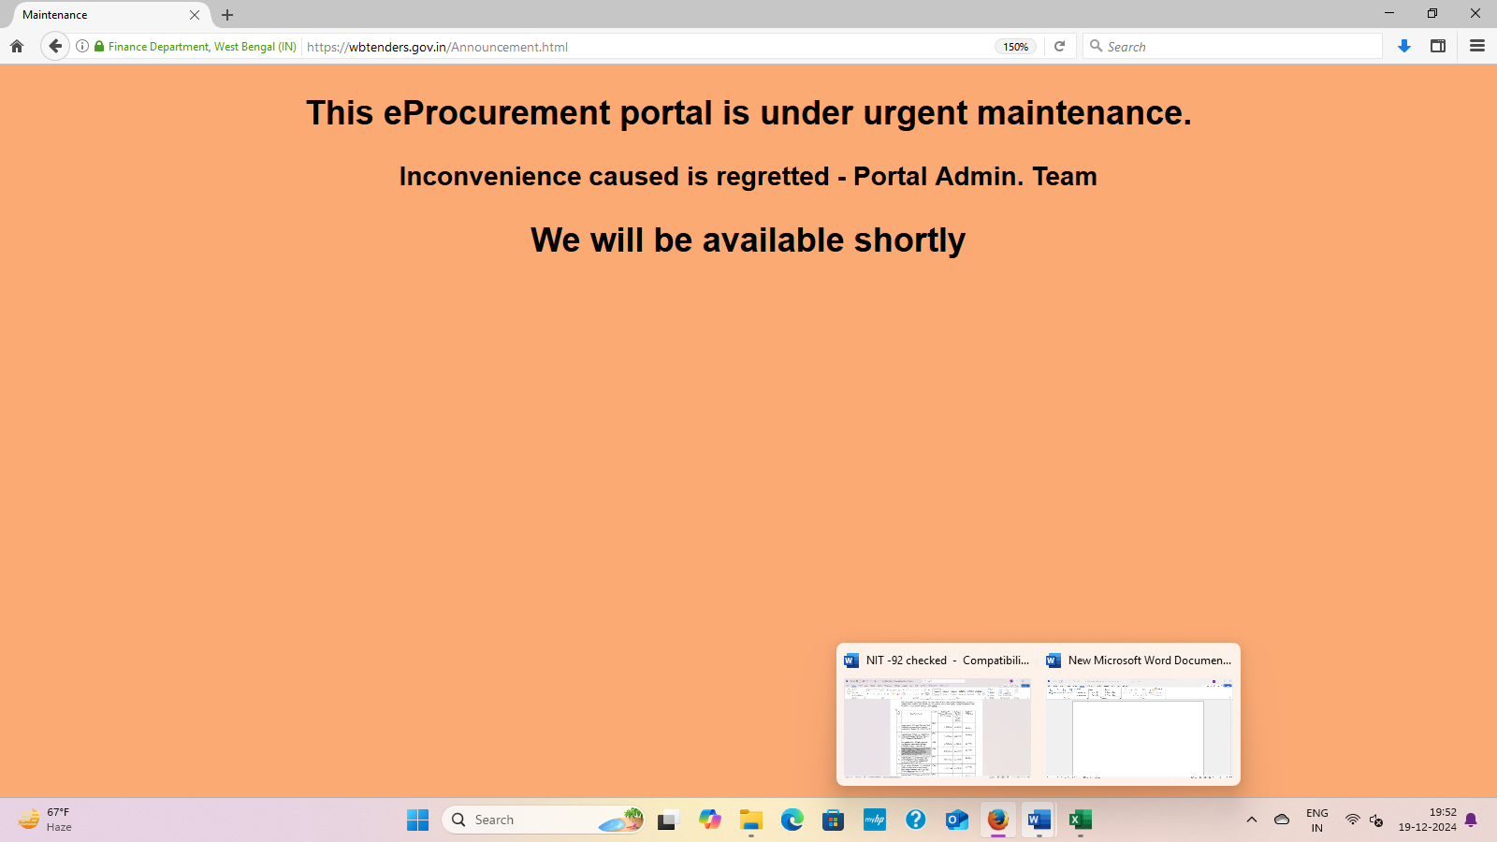Open Microsoft Edge from taskbar

click(792, 820)
